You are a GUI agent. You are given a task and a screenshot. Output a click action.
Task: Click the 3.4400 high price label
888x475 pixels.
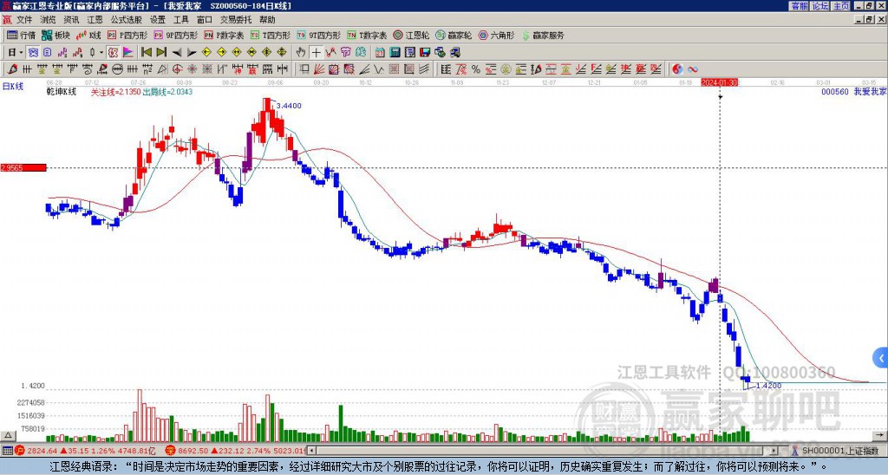(289, 106)
